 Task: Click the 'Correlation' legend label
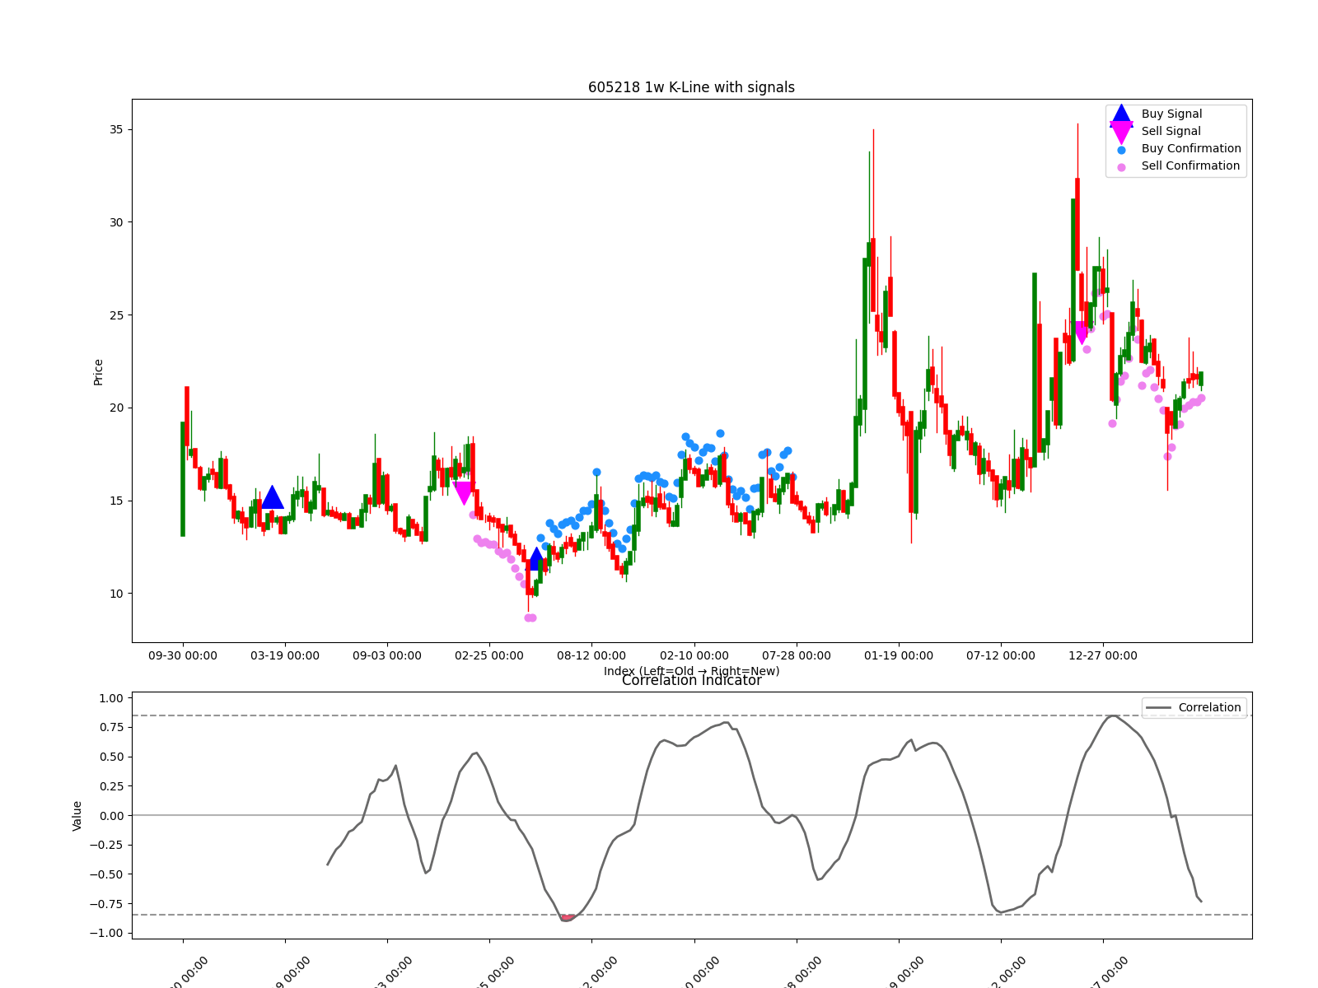coord(1209,707)
